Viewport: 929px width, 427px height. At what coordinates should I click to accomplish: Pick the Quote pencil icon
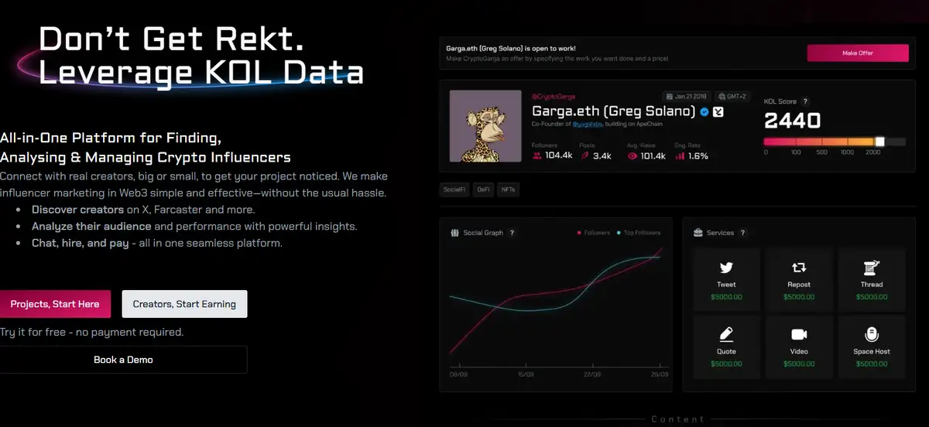[x=726, y=335]
